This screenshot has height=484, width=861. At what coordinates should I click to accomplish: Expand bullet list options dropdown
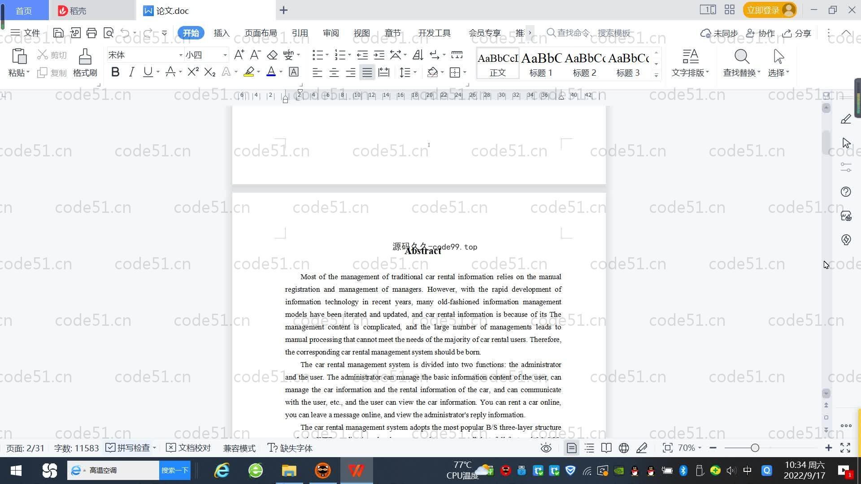[x=327, y=55]
